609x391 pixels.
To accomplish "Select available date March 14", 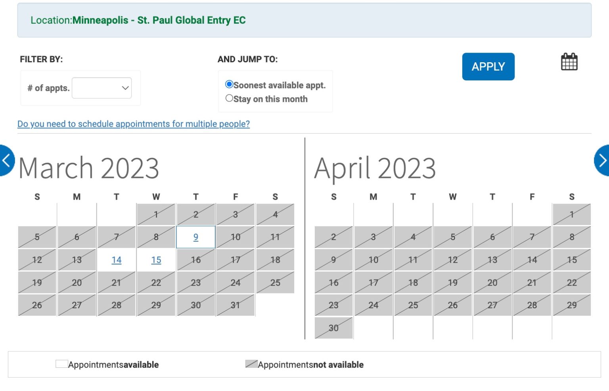I will [x=116, y=260].
